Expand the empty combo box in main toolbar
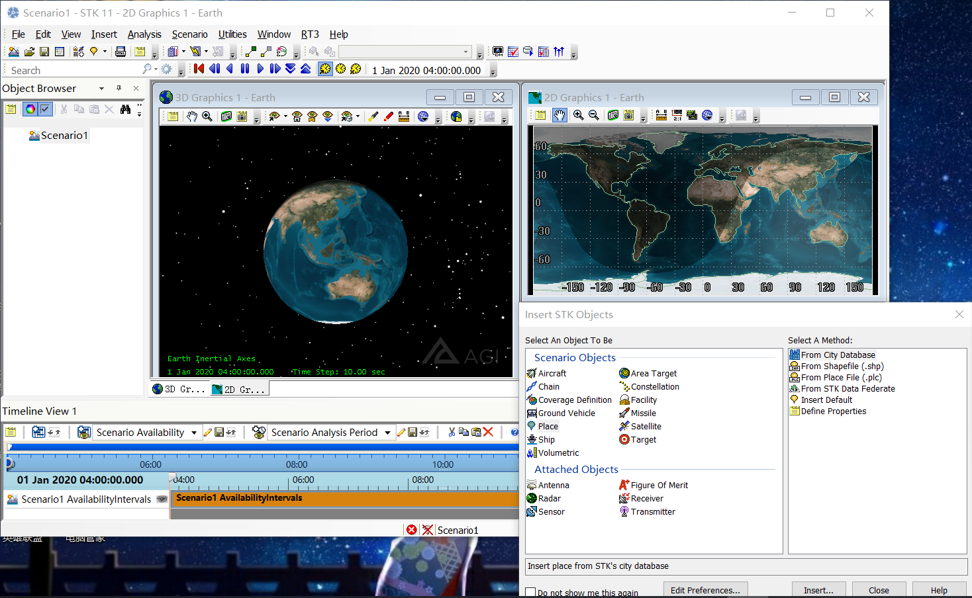This screenshot has width=972, height=598. point(465,52)
